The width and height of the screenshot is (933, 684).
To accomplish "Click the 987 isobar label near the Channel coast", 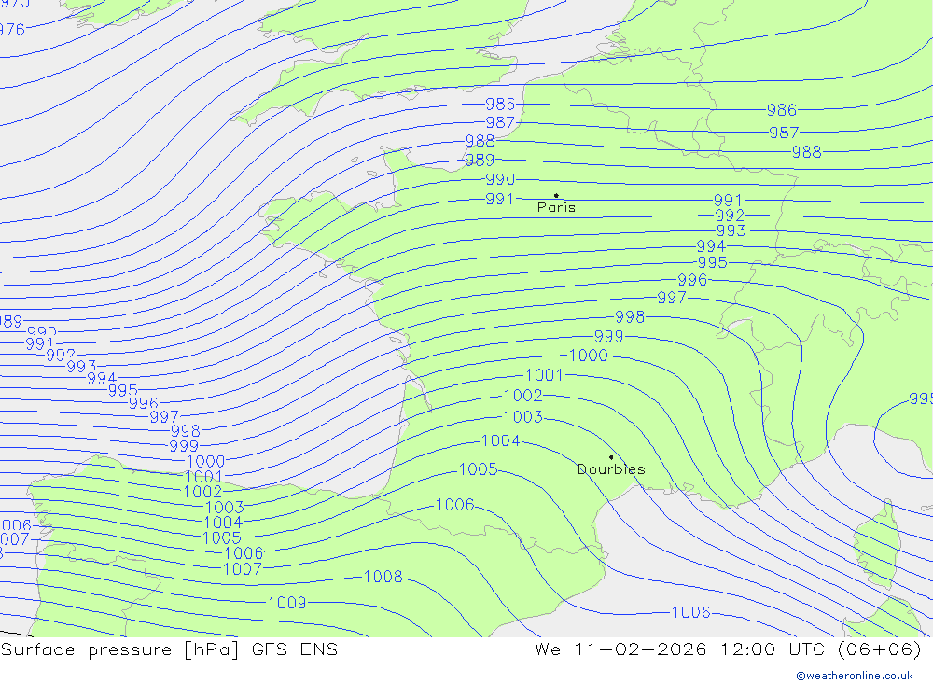I will pyautogui.click(x=500, y=122).
